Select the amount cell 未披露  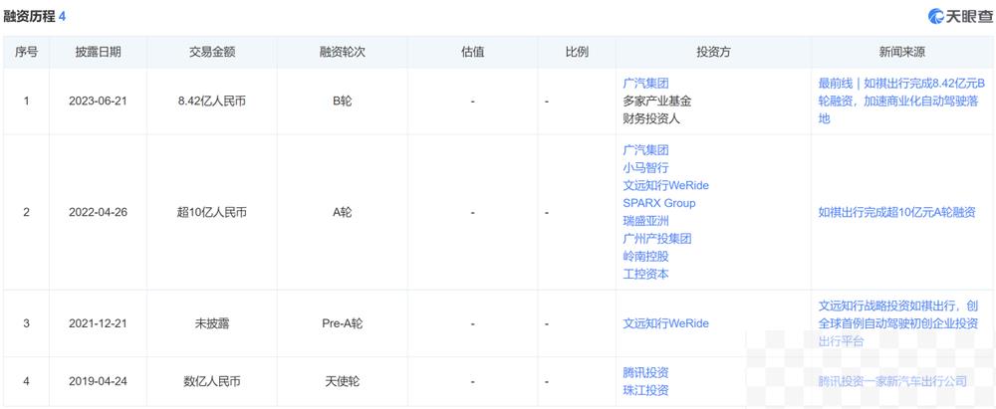pos(212,323)
